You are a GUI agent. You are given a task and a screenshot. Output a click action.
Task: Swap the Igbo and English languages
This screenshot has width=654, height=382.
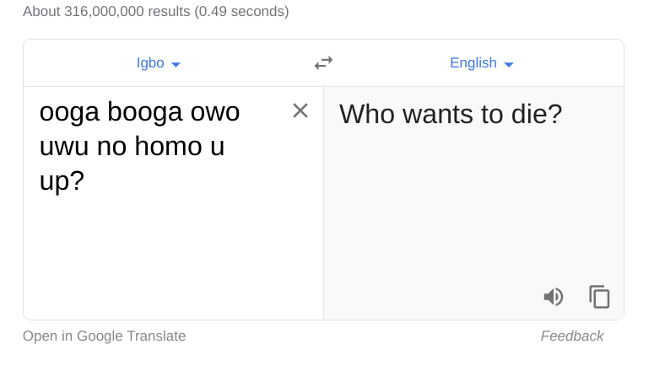(323, 63)
